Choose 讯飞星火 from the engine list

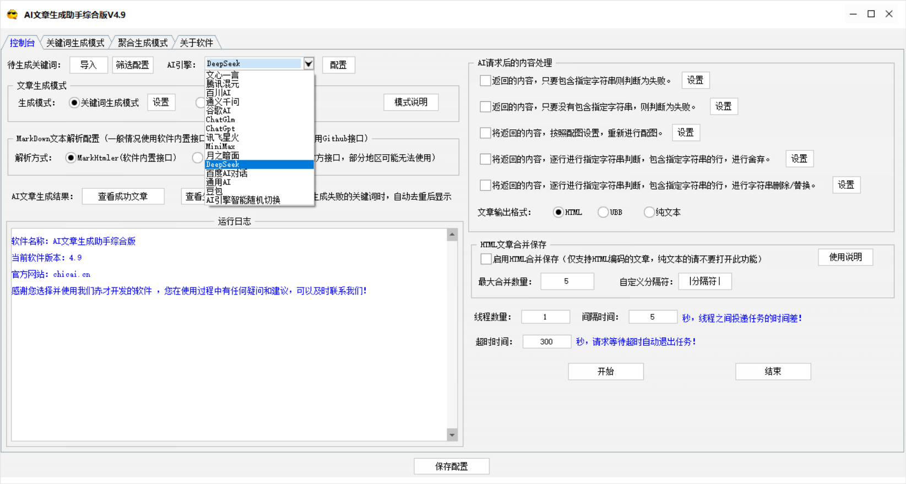pyautogui.click(x=259, y=138)
